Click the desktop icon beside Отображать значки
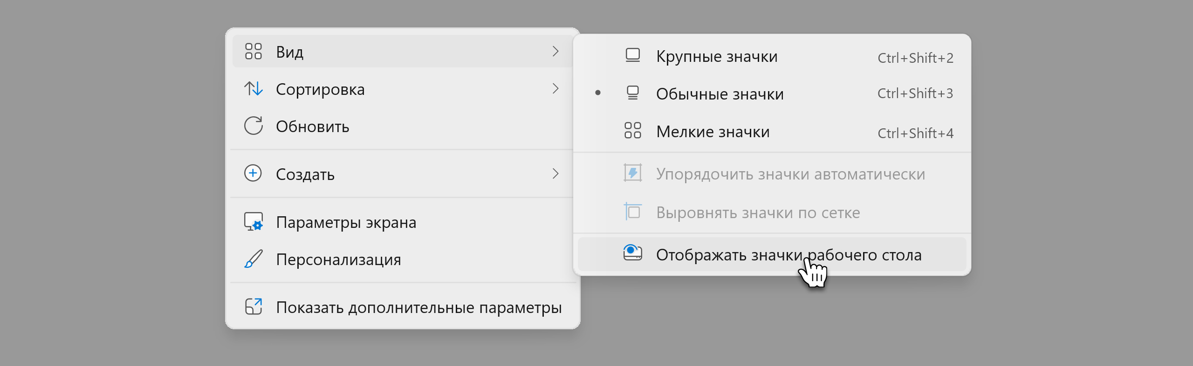 pos(632,253)
